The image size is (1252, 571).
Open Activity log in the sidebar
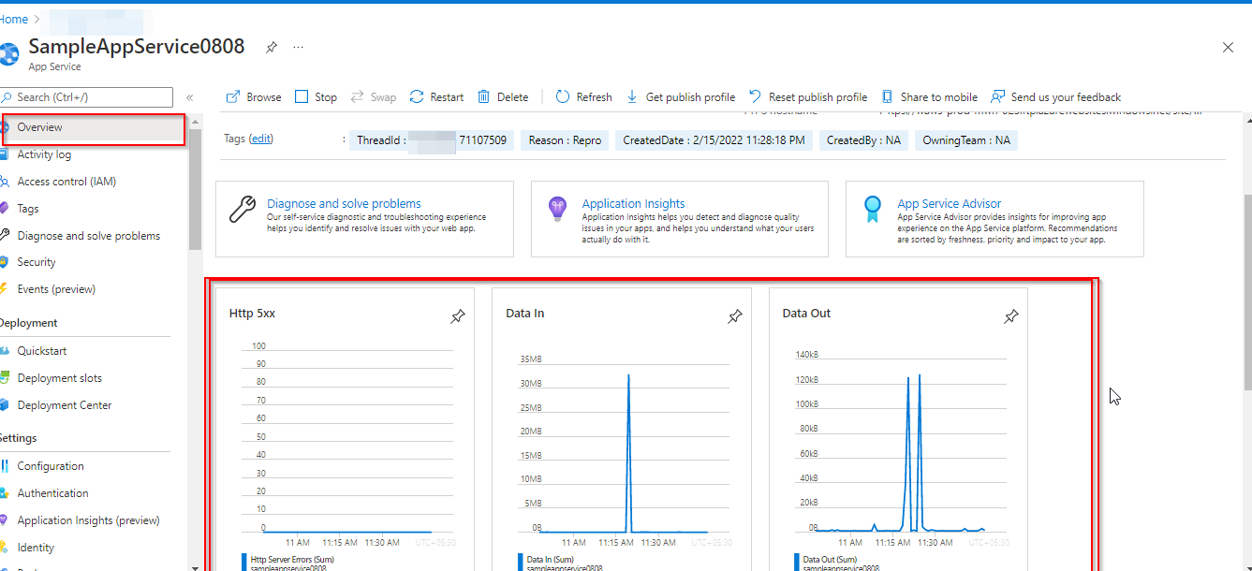[44, 154]
